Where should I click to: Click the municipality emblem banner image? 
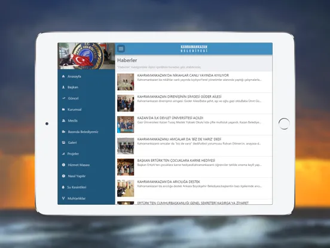[x=86, y=56]
